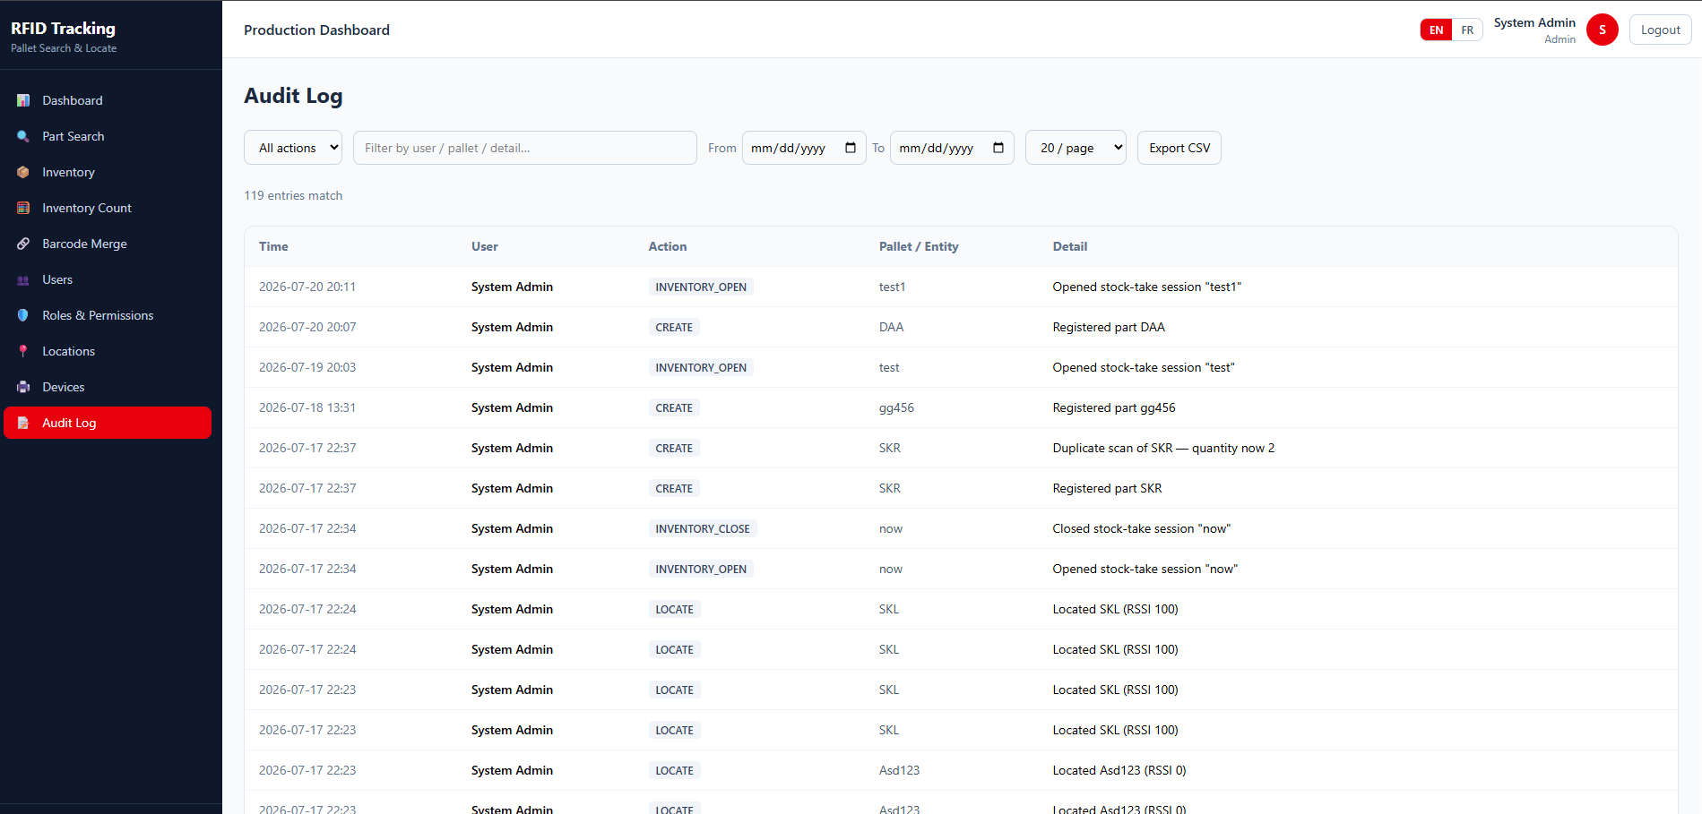Click timestamp 2026-07-20 20:11
The image size is (1702, 814).
[x=307, y=287]
